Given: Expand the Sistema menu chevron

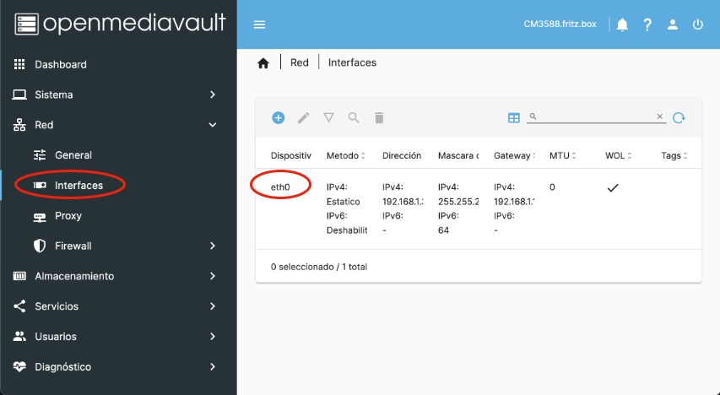Looking at the screenshot, I should point(213,95).
